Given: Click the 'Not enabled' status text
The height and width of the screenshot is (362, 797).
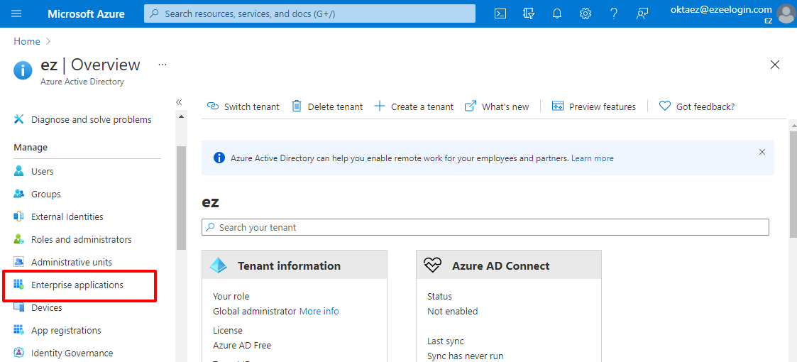Looking at the screenshot, I should [452, 311].
